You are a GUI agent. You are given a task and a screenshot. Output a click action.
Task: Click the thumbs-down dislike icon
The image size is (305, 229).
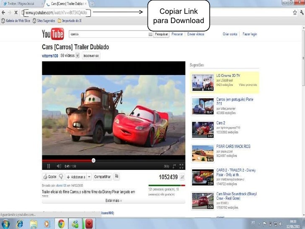[61, 177]
